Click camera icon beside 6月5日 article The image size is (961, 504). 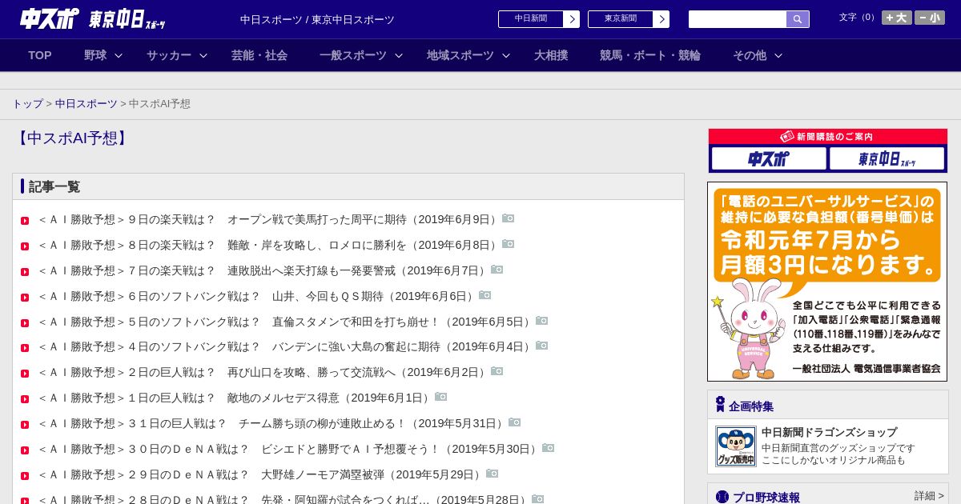pyautogui.click(x=542, y=321)
